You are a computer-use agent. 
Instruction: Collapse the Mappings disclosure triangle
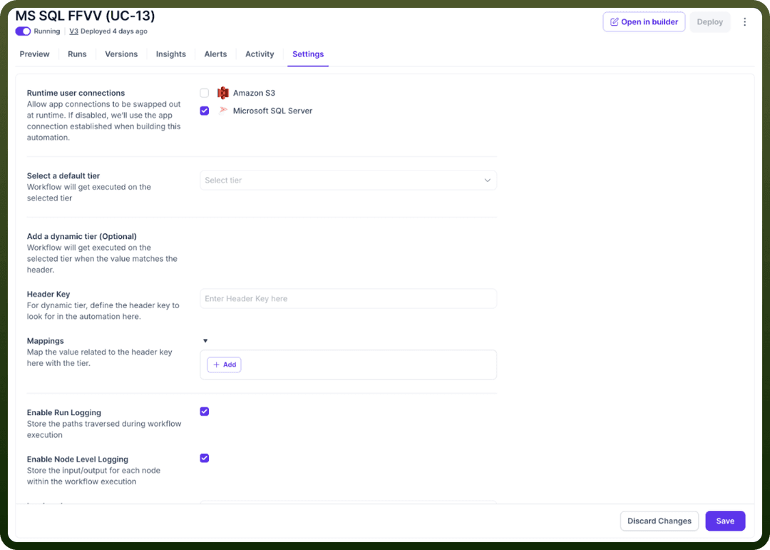(x=205, y=340)
